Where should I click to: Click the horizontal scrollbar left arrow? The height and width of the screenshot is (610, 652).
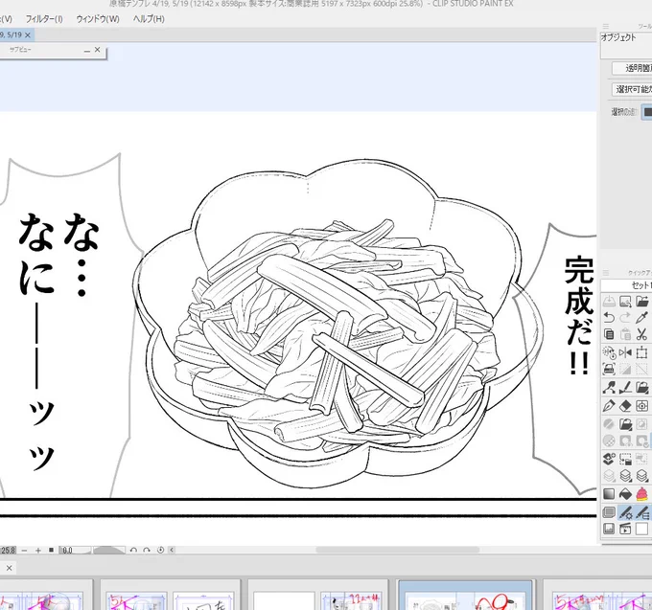click(x=172, y=551)
